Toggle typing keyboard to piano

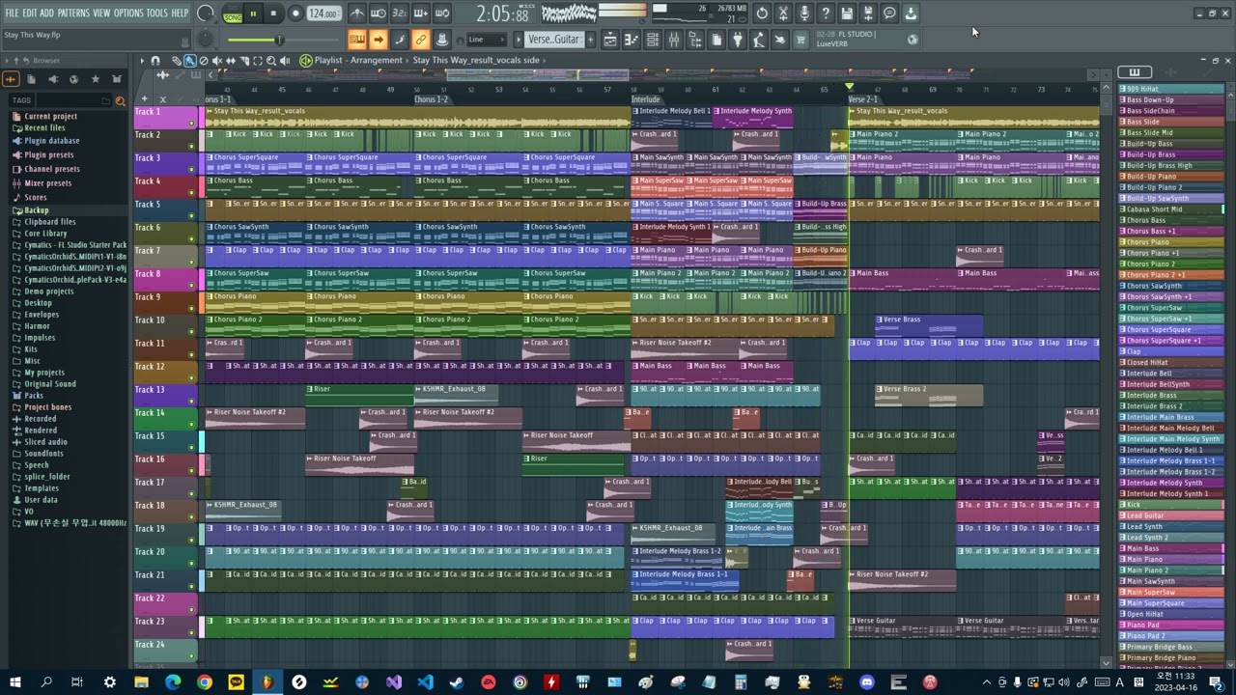tap(357, 40)
